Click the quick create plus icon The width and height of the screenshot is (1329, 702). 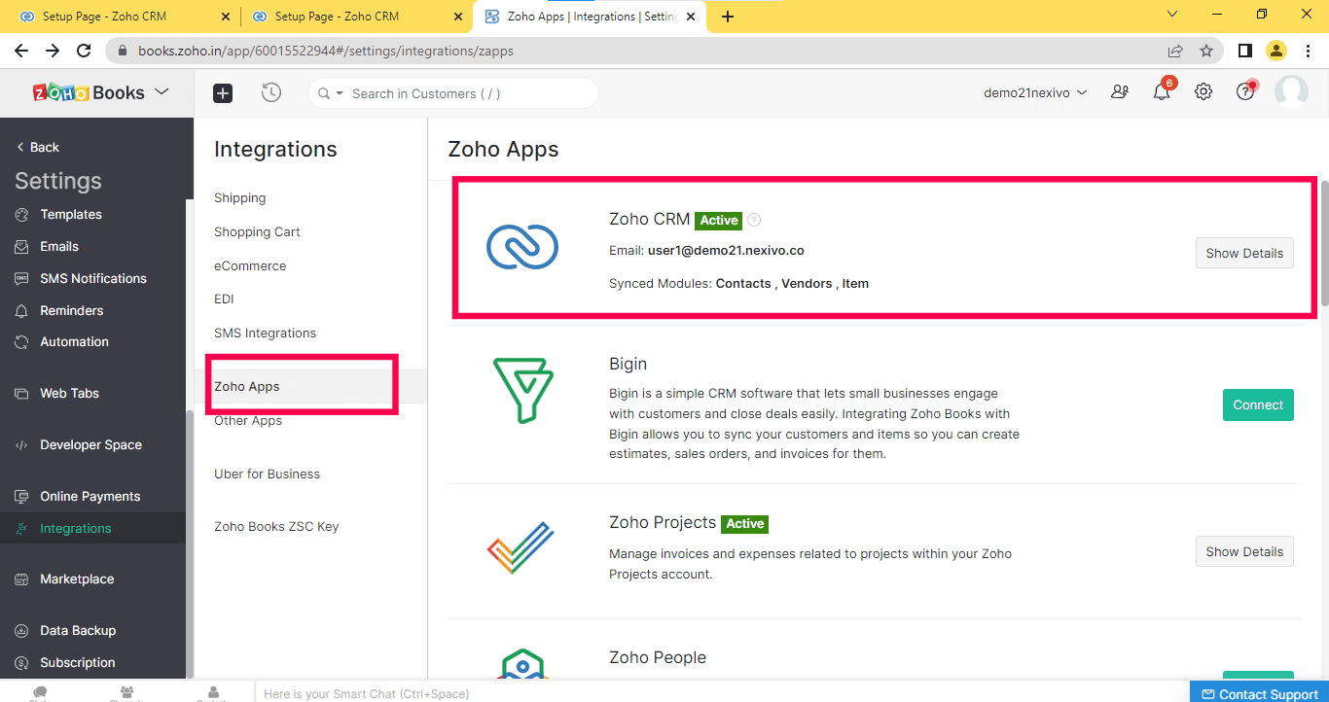click(223, 92)
